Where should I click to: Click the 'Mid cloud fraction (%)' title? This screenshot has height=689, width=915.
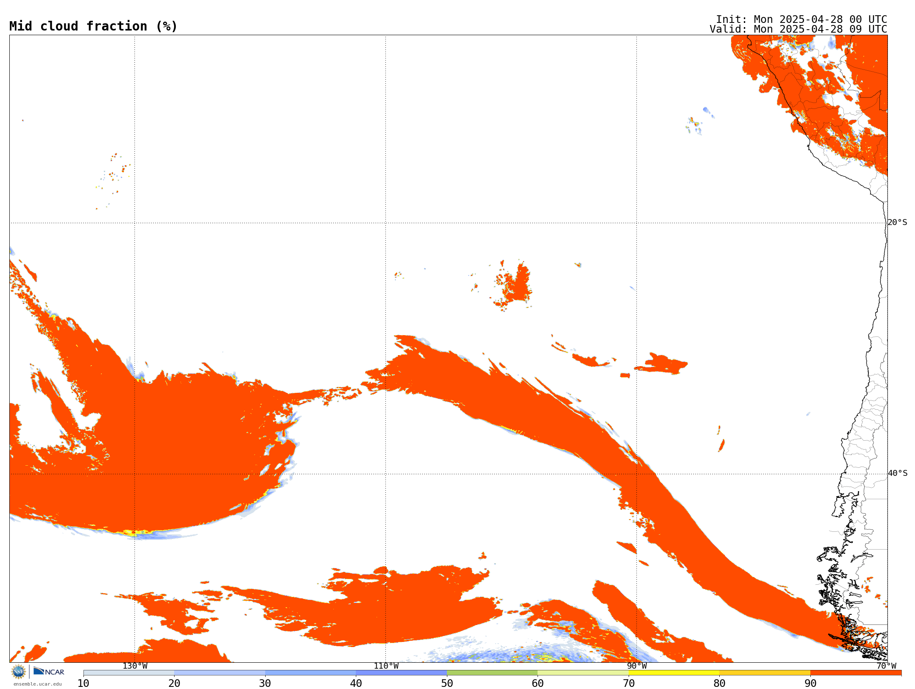click(x=93, y=26)
